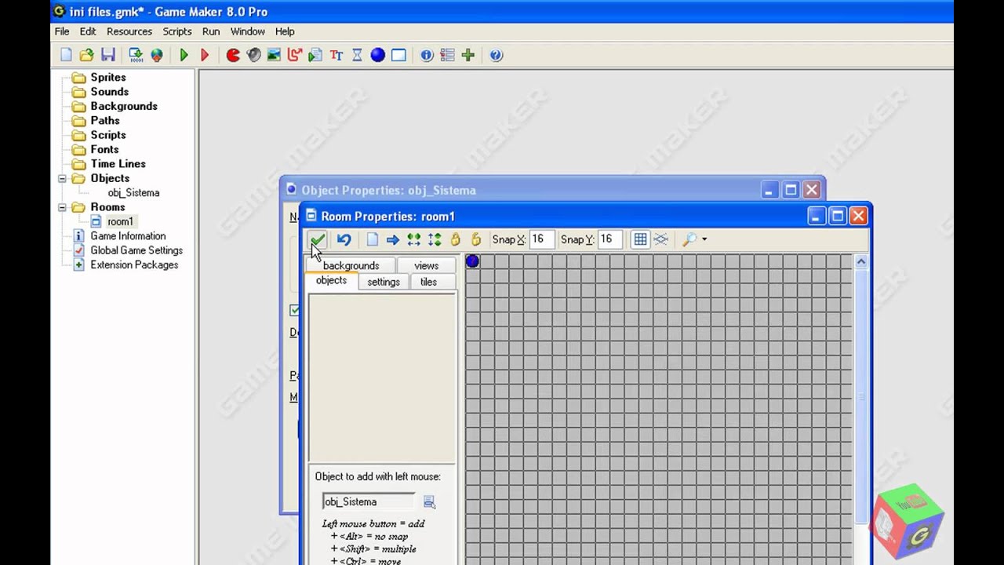Click the Snap X input field
The width and height of the screenshot is (1004, 565).
(541, 239)
